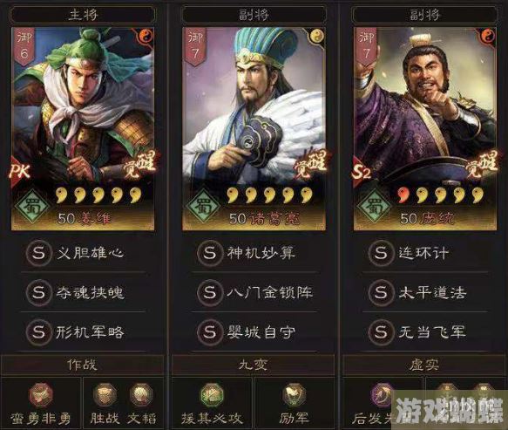The width and height of the screenshot is (508, 430).
Task: Select the purple 后发 tactic icon
Action: point(383,394)
